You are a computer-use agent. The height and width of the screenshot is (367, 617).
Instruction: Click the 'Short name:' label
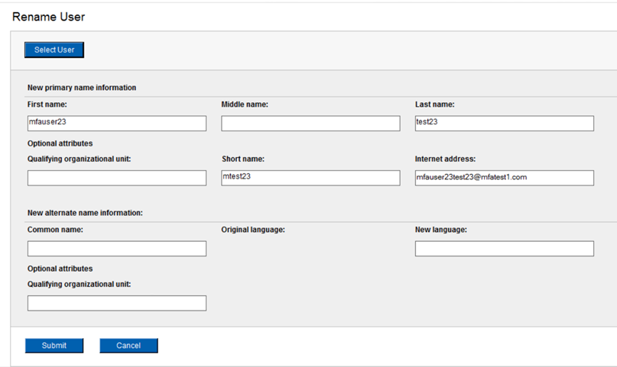point(243,159)
